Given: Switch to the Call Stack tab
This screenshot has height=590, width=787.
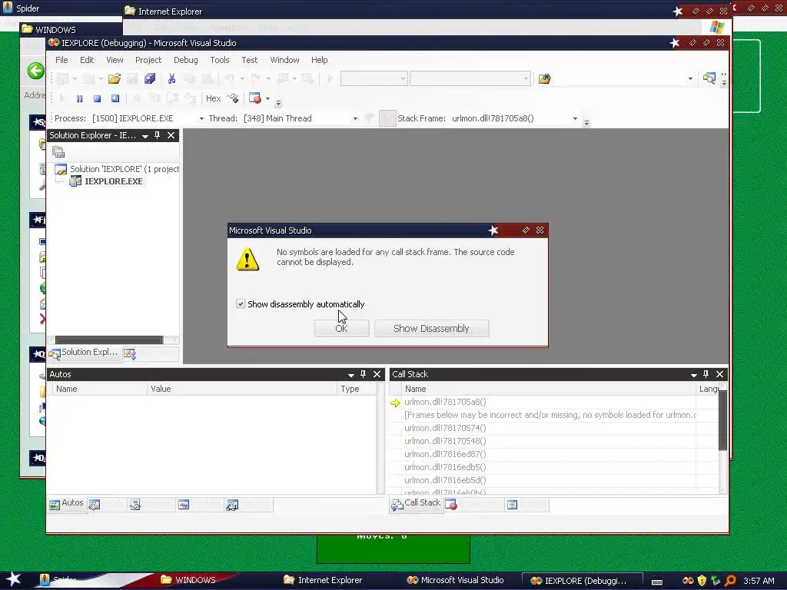Looking at the screenshot, I should 416,504.
